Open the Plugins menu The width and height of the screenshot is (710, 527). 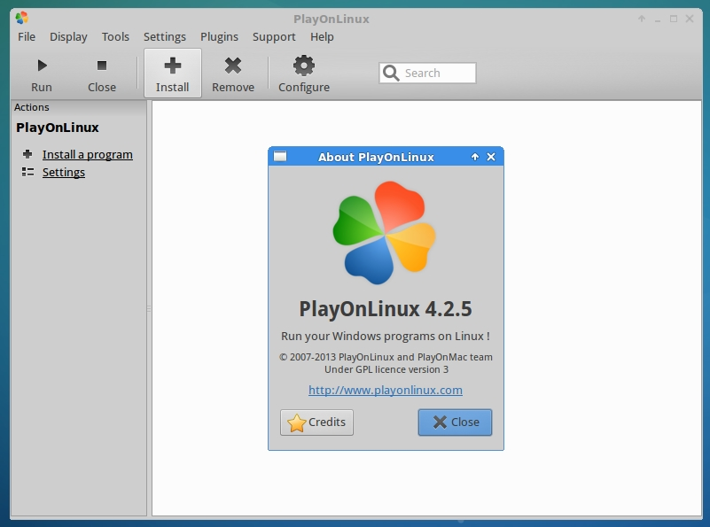pyautogui.click(x=219, y=36)
